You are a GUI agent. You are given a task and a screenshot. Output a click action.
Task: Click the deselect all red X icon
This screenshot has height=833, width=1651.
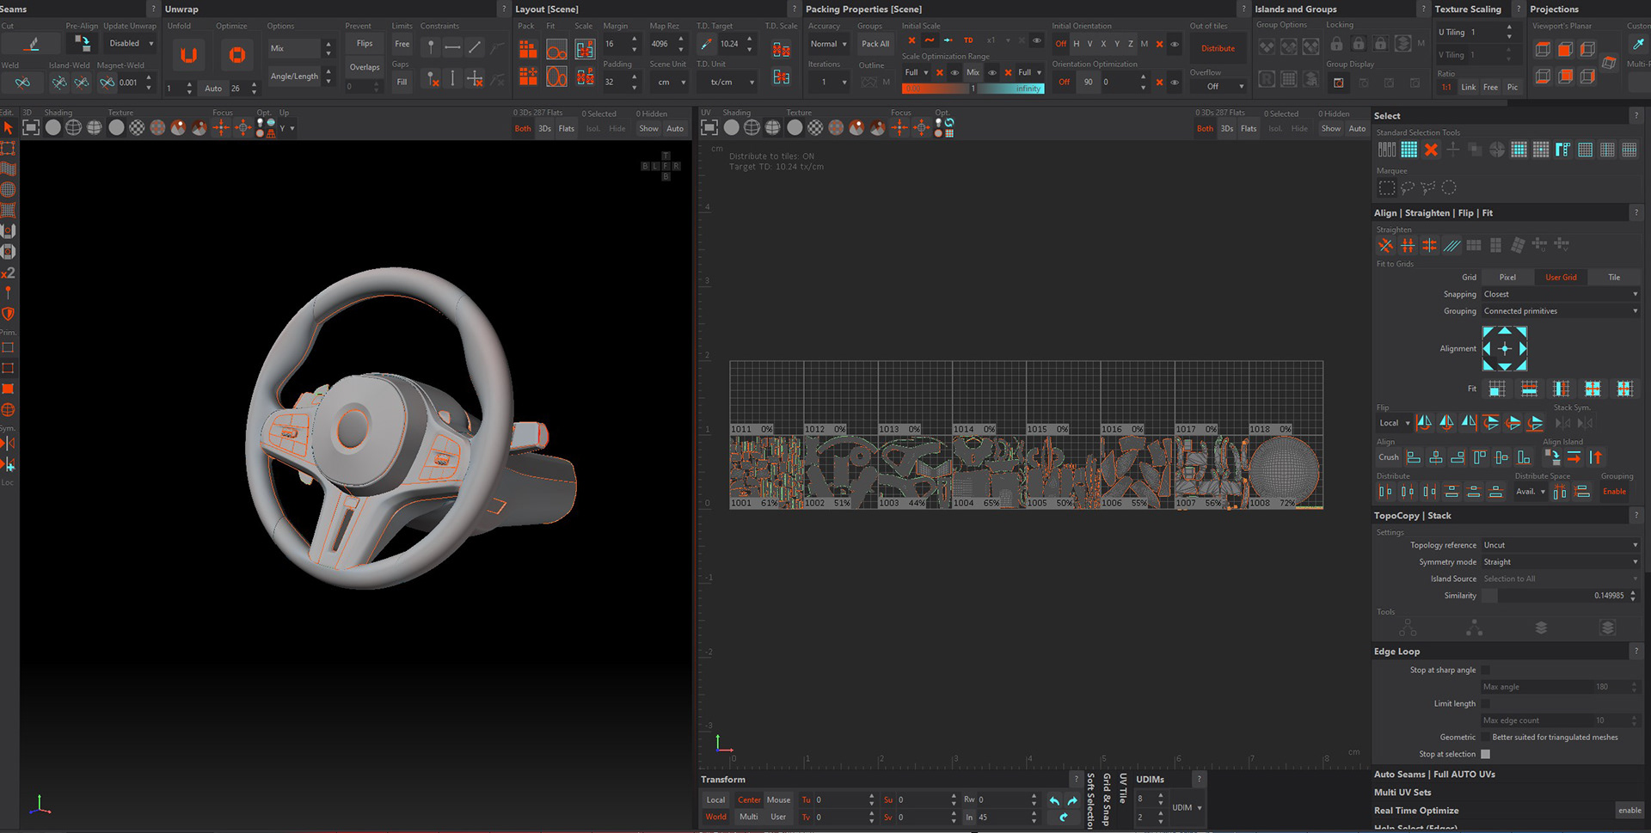[1431, 150]
